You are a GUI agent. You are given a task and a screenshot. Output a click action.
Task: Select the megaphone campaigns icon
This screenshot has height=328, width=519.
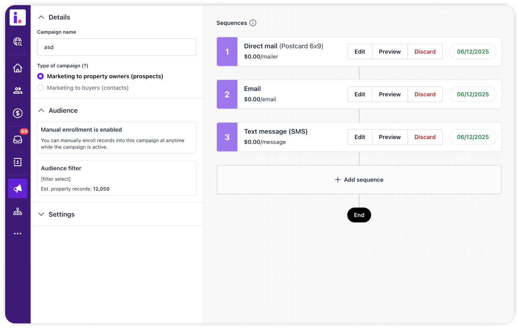tap(18, 188)
